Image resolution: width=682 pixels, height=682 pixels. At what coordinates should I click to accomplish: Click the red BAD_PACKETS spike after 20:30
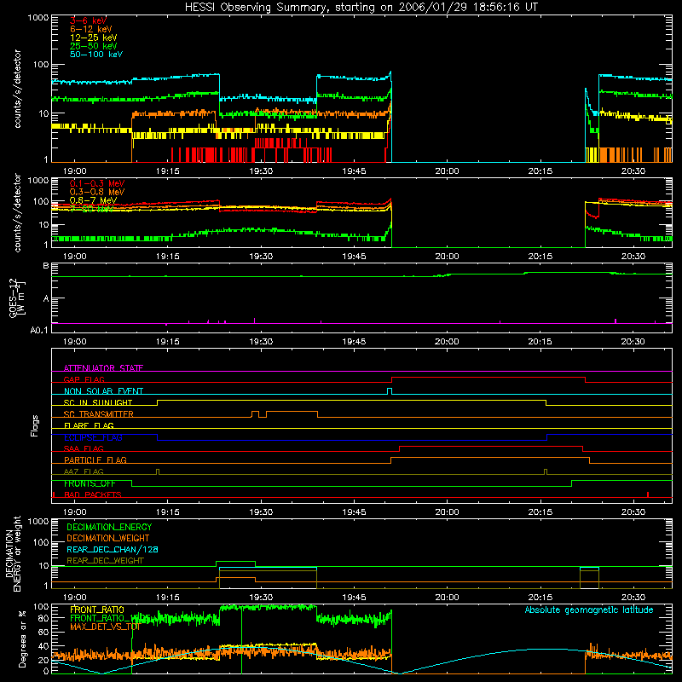(648, 494)
